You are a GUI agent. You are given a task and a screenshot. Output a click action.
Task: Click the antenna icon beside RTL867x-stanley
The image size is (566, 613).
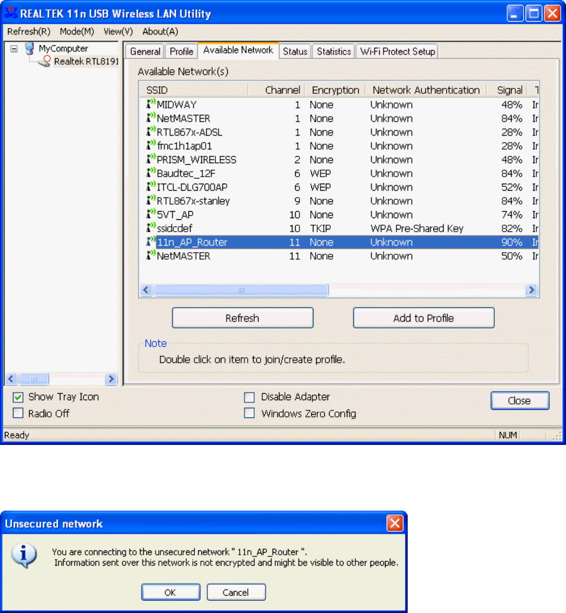tap(151, 200)
